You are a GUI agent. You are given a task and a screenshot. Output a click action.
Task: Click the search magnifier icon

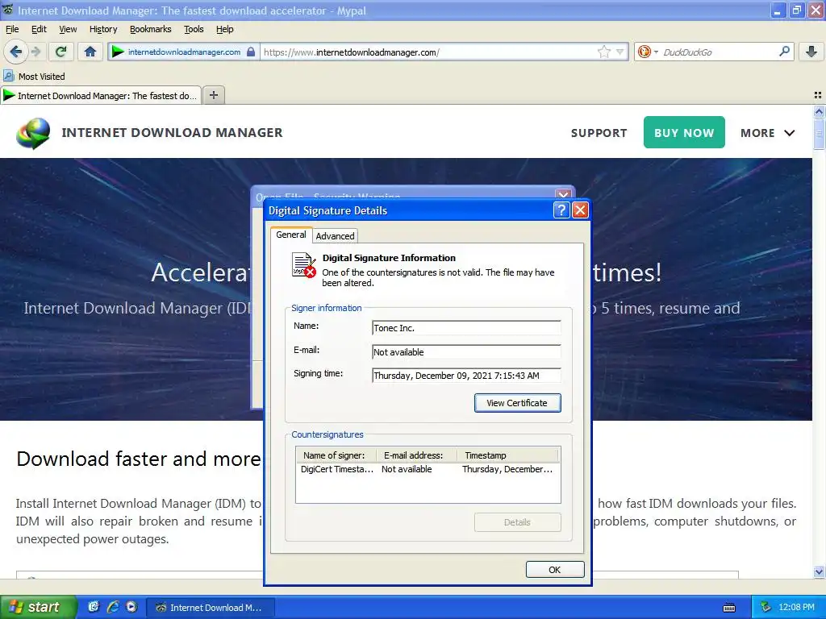click(784, 51)
